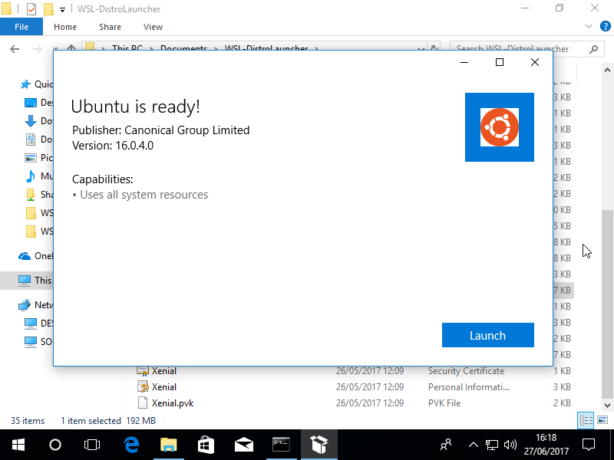
Task: Go forward in Explorer navigation
Action: click(37, 49)
